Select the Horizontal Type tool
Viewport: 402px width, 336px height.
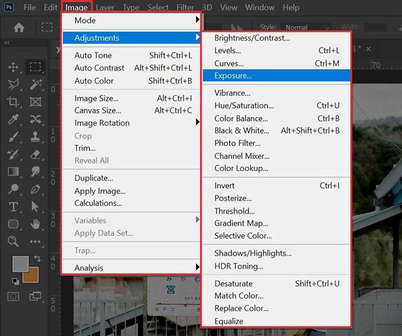(x=13, y=207)
